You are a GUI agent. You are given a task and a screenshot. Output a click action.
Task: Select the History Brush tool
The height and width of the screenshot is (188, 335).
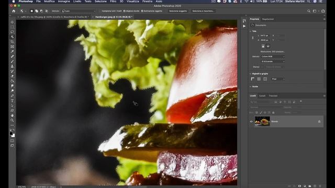coord(12,71)
